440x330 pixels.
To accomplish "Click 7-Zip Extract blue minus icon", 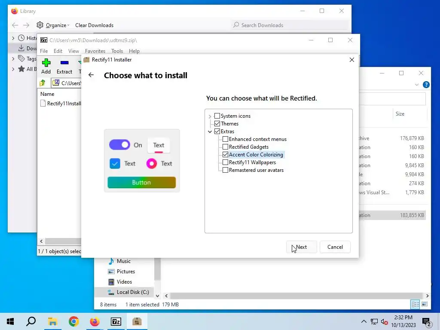I will (x=64, y=63).
